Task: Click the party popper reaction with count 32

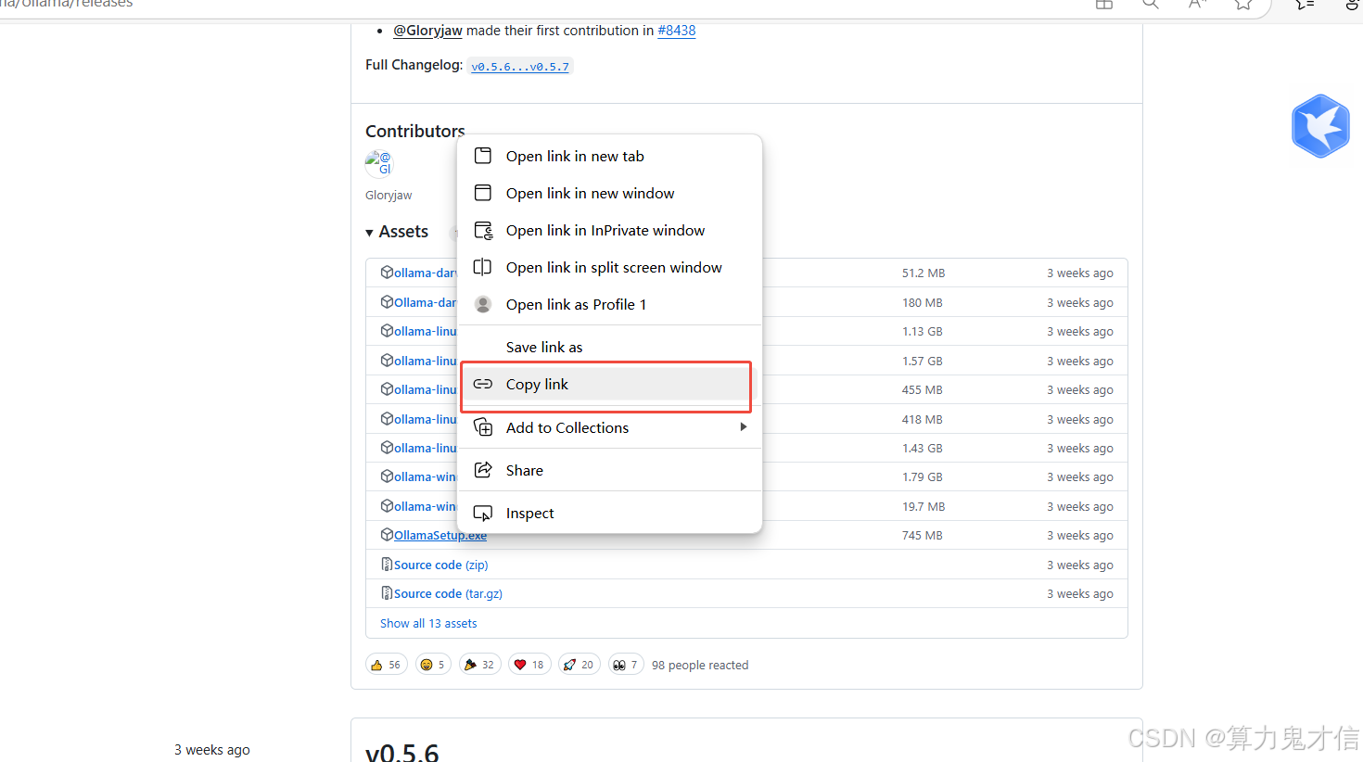Action: point(479,665)
